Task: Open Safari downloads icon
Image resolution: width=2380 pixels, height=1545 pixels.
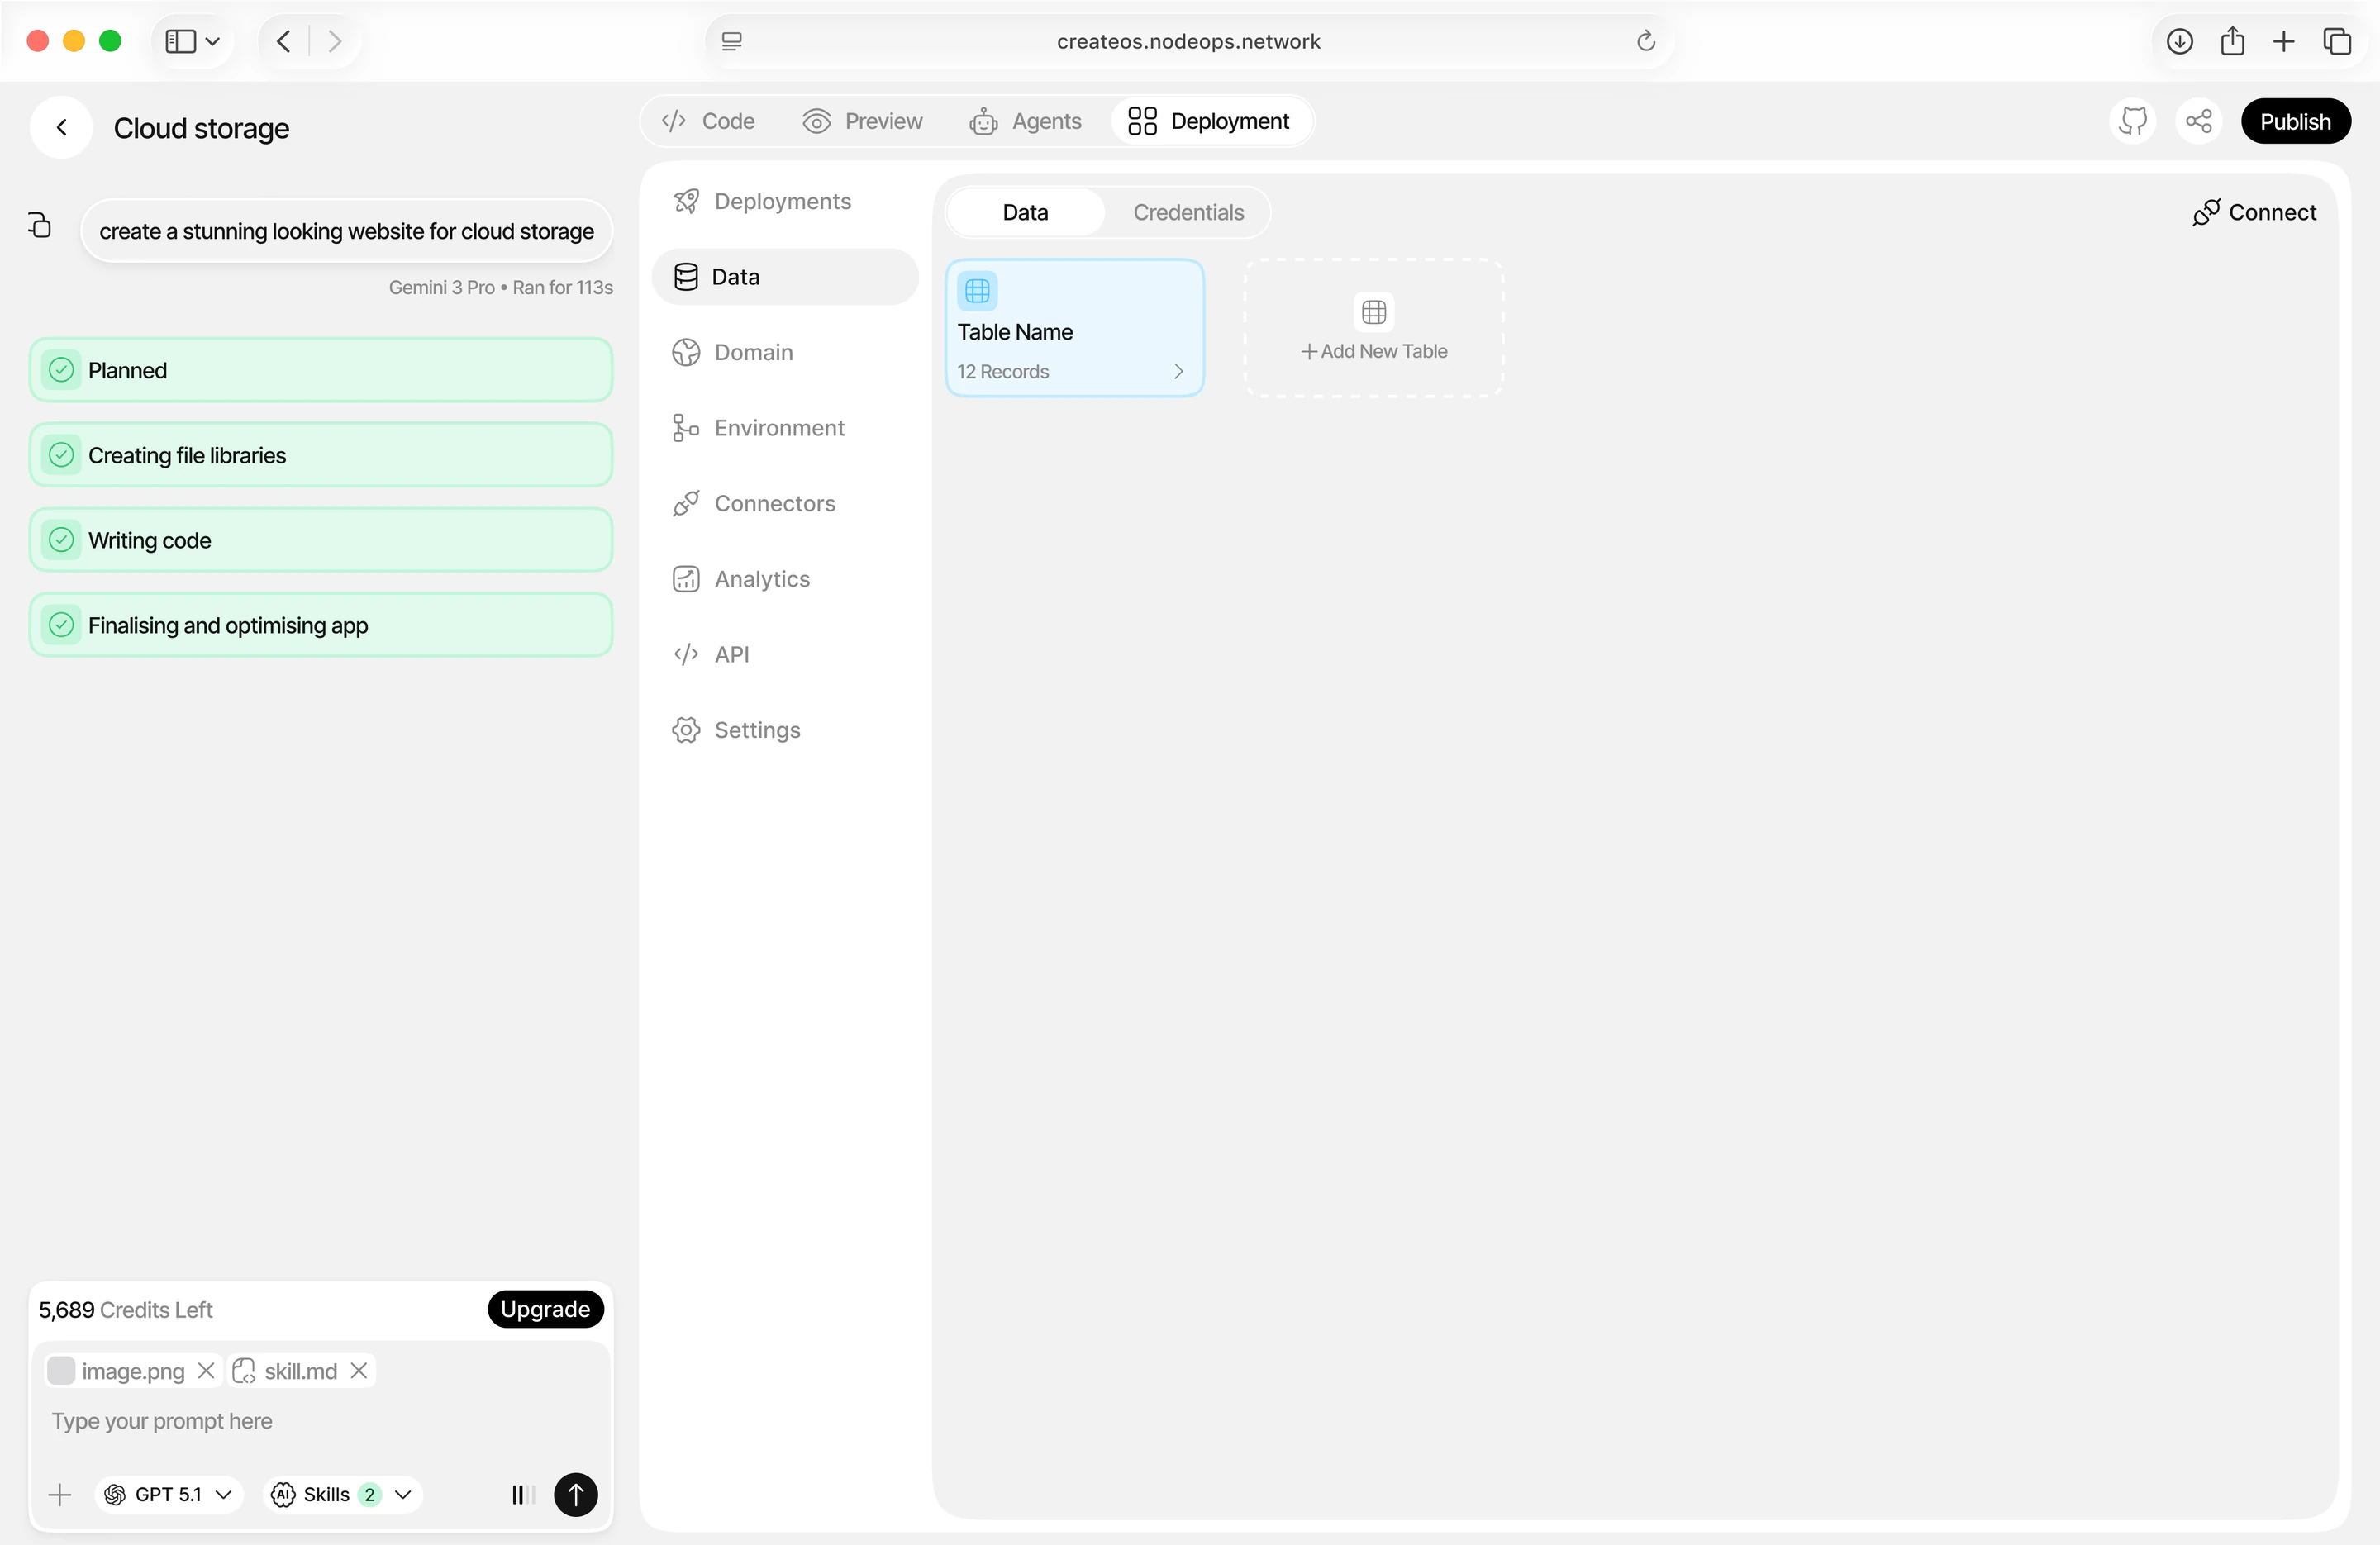Action: (x=2180, y=41)
